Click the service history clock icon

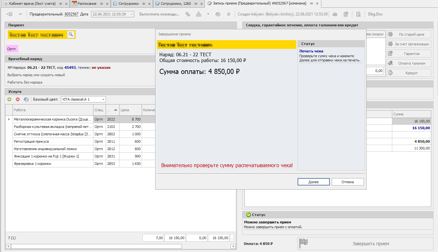[26, 100]
